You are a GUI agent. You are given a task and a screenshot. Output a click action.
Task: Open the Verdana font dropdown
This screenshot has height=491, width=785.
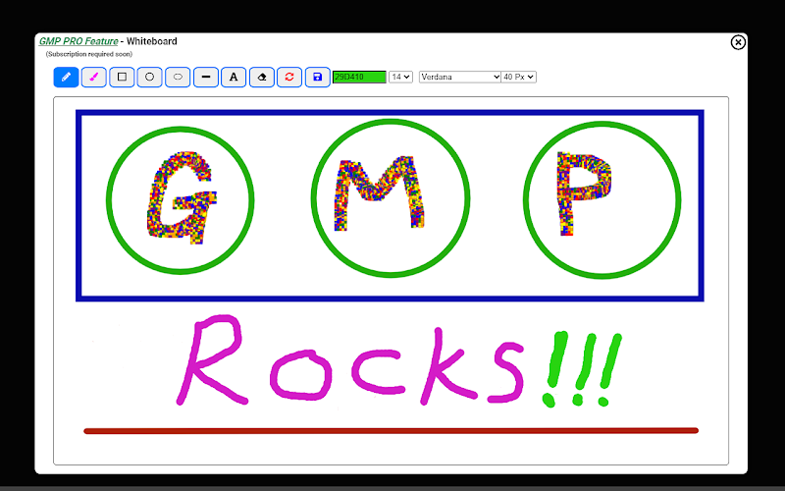[459, 78]
